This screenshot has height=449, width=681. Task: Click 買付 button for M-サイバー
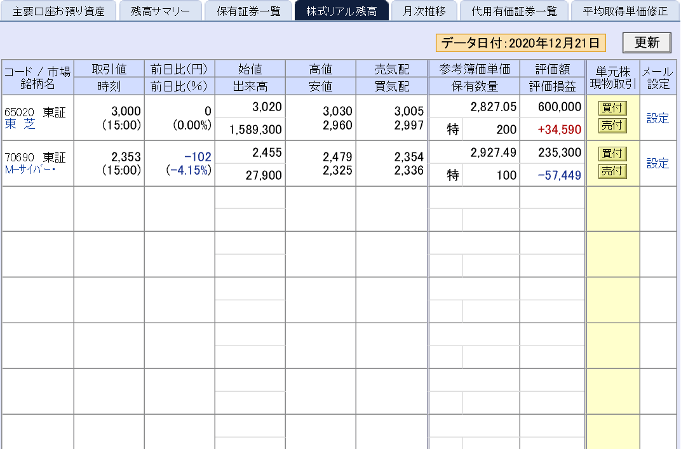(612, 153)
